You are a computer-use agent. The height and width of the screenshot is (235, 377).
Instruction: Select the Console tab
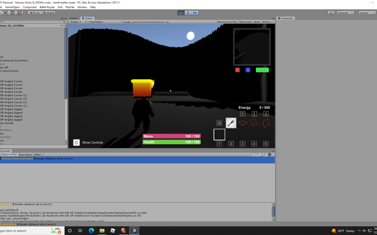point(5,151)
